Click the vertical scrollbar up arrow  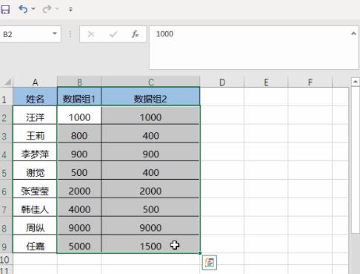click(x=356, y=82)
